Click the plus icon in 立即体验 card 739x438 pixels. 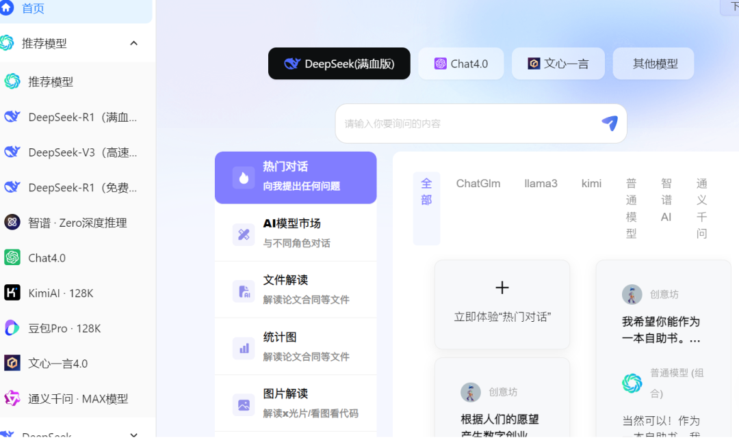(502, 288)
